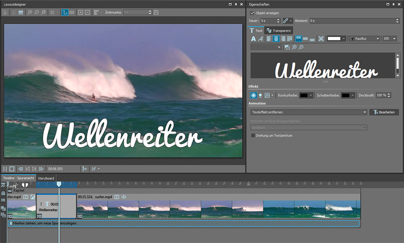Collapse the Kapitel track
The width and height of the screenshot is (404, 243).
coord(10,190)
